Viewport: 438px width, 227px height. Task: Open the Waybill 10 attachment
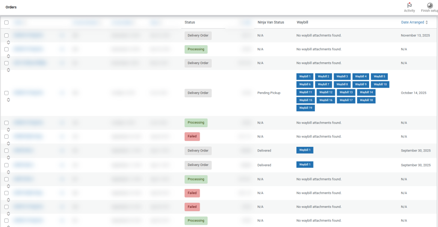tap(379, 84)
